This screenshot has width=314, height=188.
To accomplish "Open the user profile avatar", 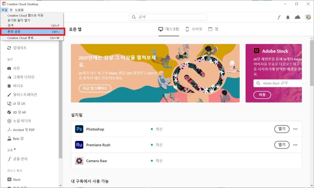I will 308,17.
